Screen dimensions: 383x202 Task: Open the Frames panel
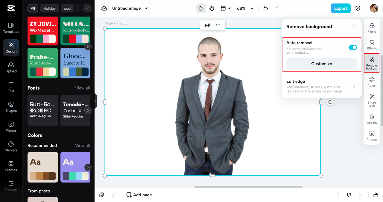click(11, 166)
